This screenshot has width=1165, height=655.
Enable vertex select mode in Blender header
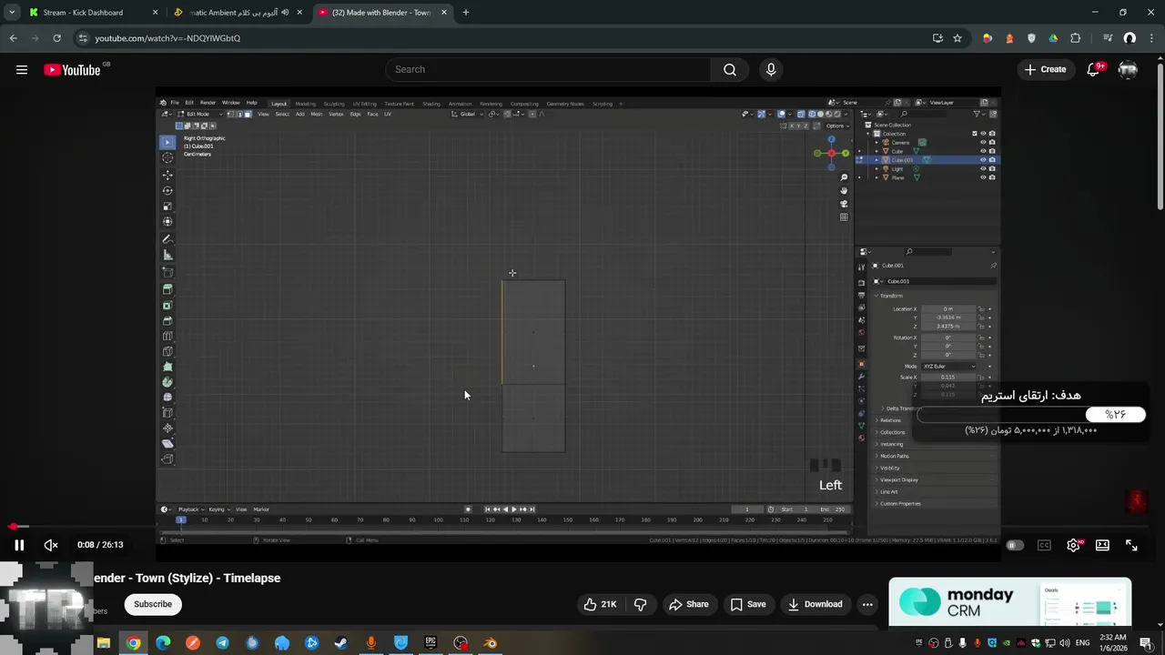(x=231, y=114)
